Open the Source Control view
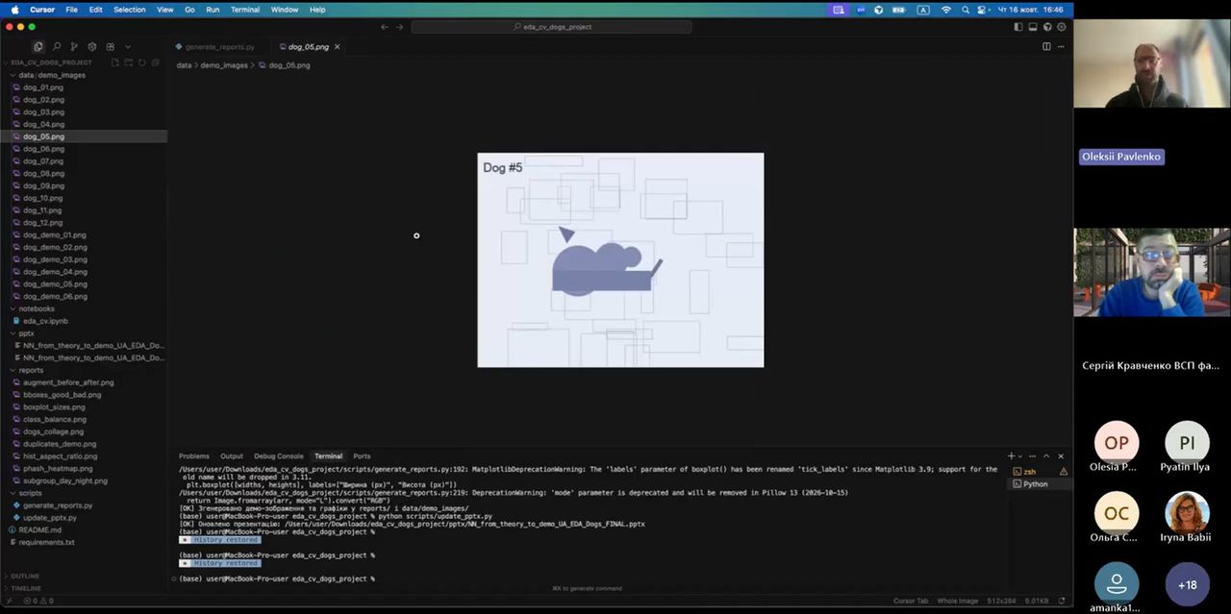Viewport: 1231px width, 614px height. [x=74, y=46]
